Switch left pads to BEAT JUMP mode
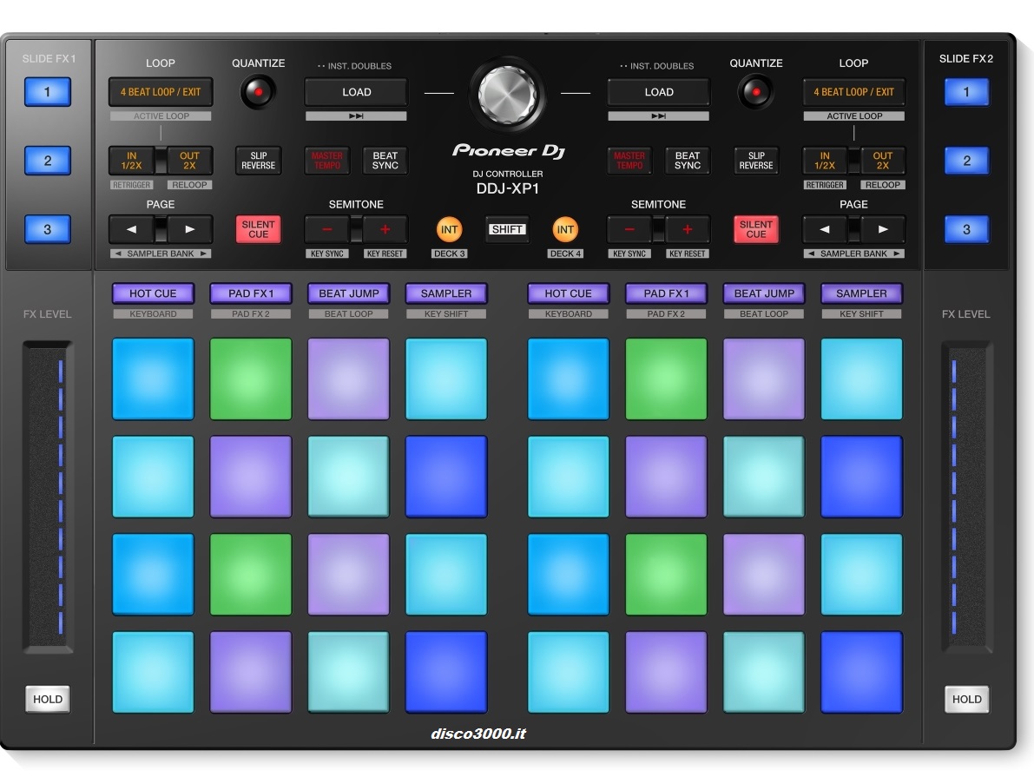Screen dimensions: 1034x777 pos(349,293)
